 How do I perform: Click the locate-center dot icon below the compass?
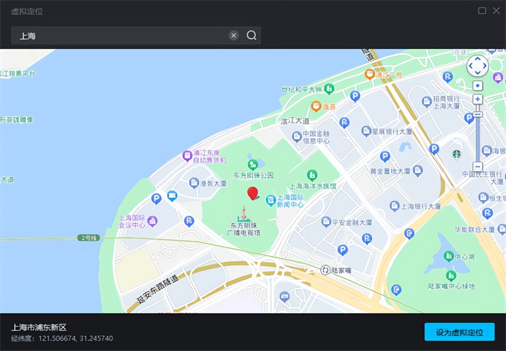(x=477, y=85)
